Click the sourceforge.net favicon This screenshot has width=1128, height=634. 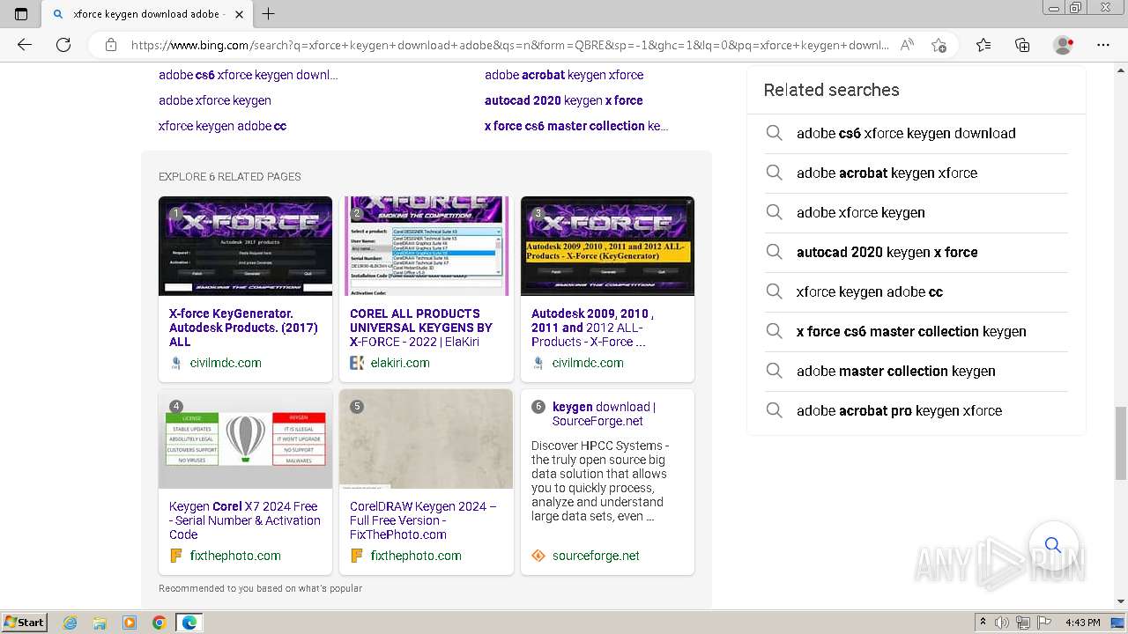click(x=538, y=556)
